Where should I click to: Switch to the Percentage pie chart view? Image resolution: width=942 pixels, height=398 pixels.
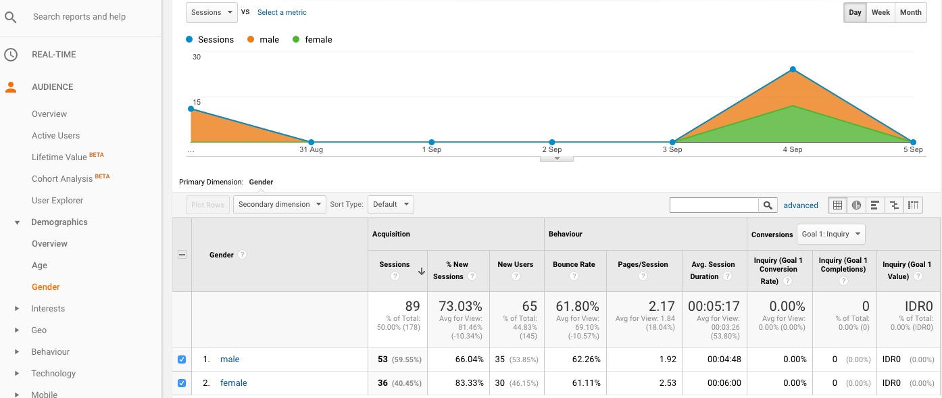tap(856, 205)
